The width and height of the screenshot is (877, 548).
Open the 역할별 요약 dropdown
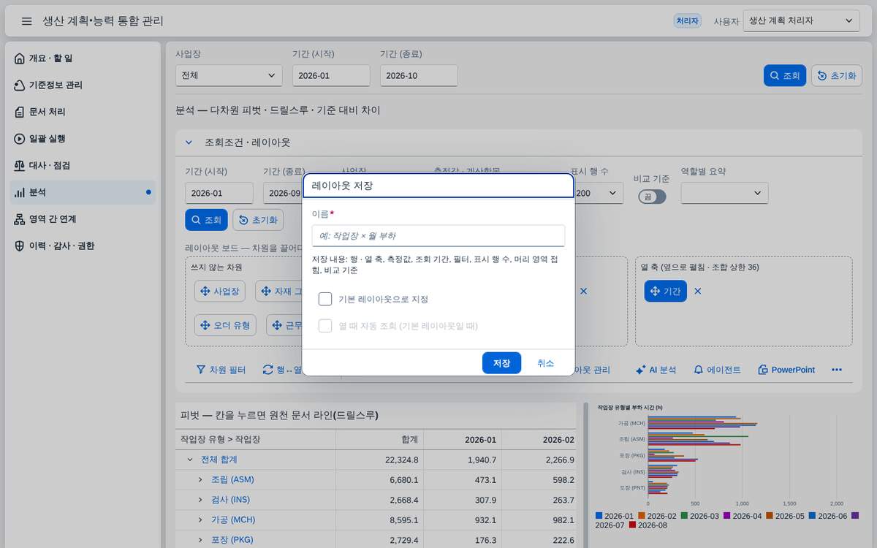[x=724, y=193]
